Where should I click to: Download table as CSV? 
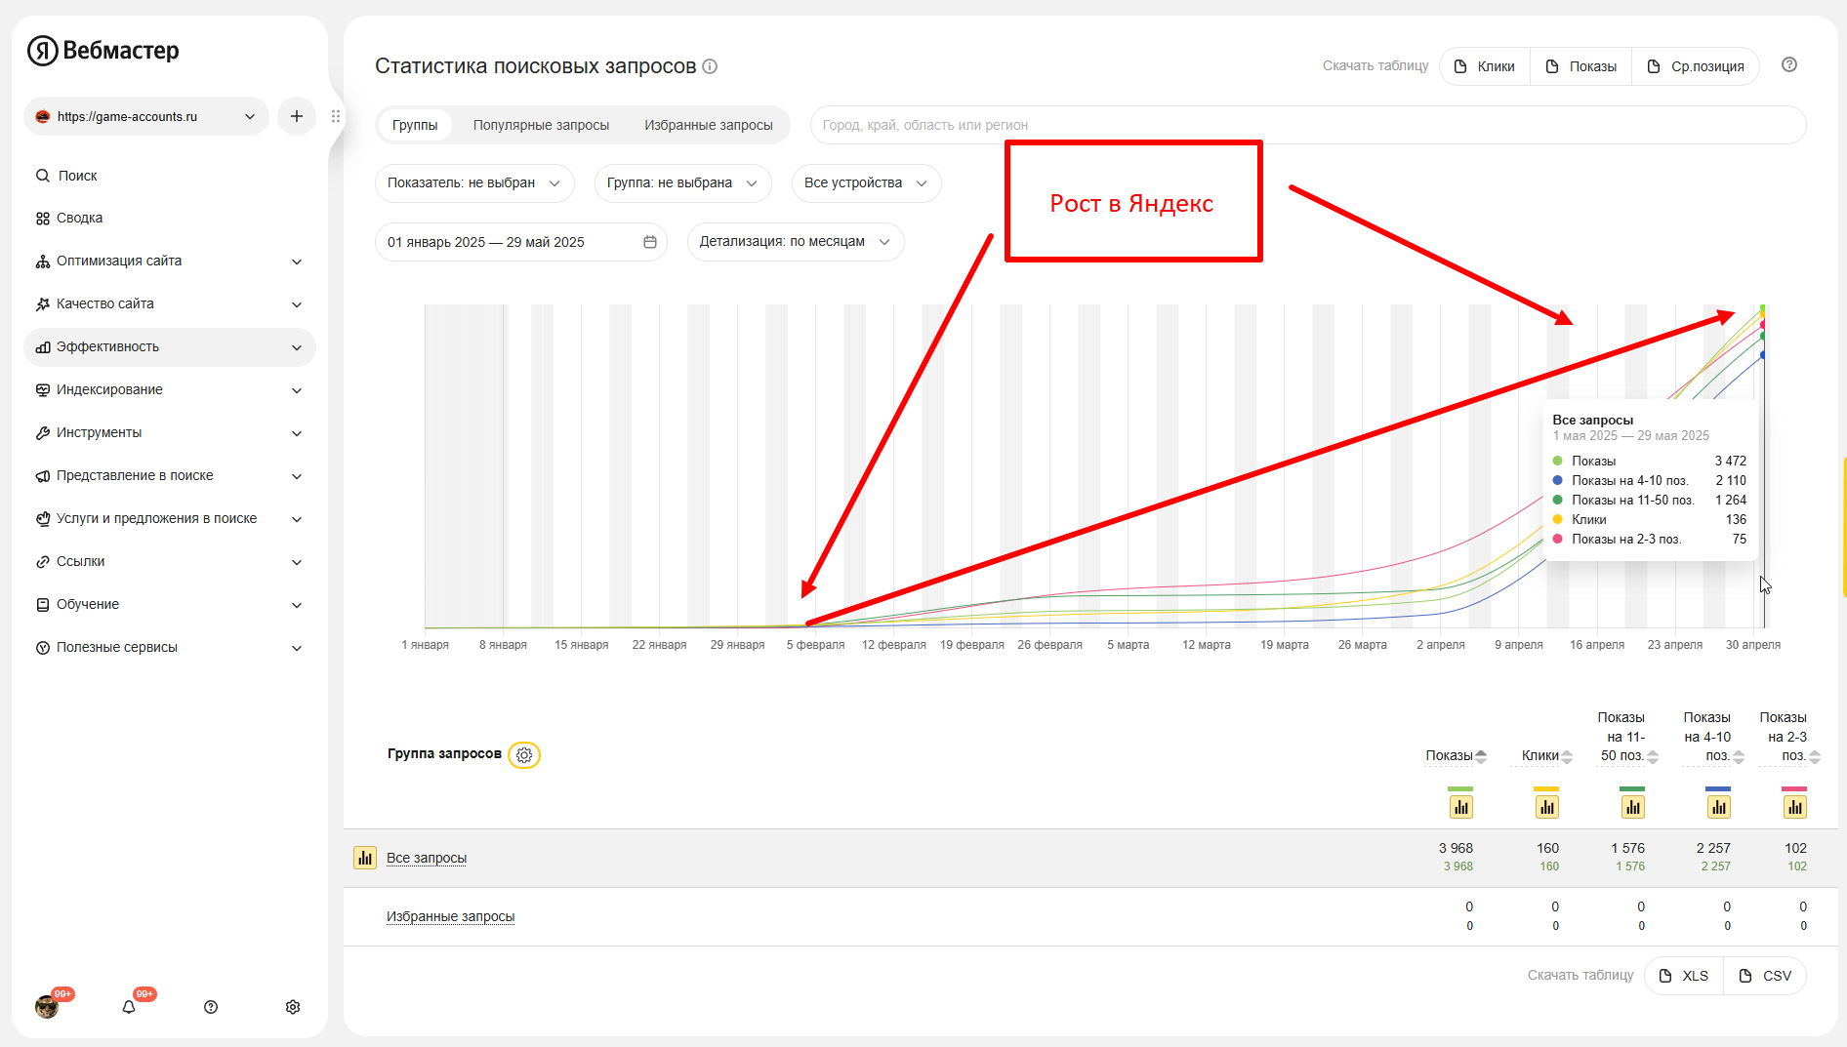(1765, 976)
